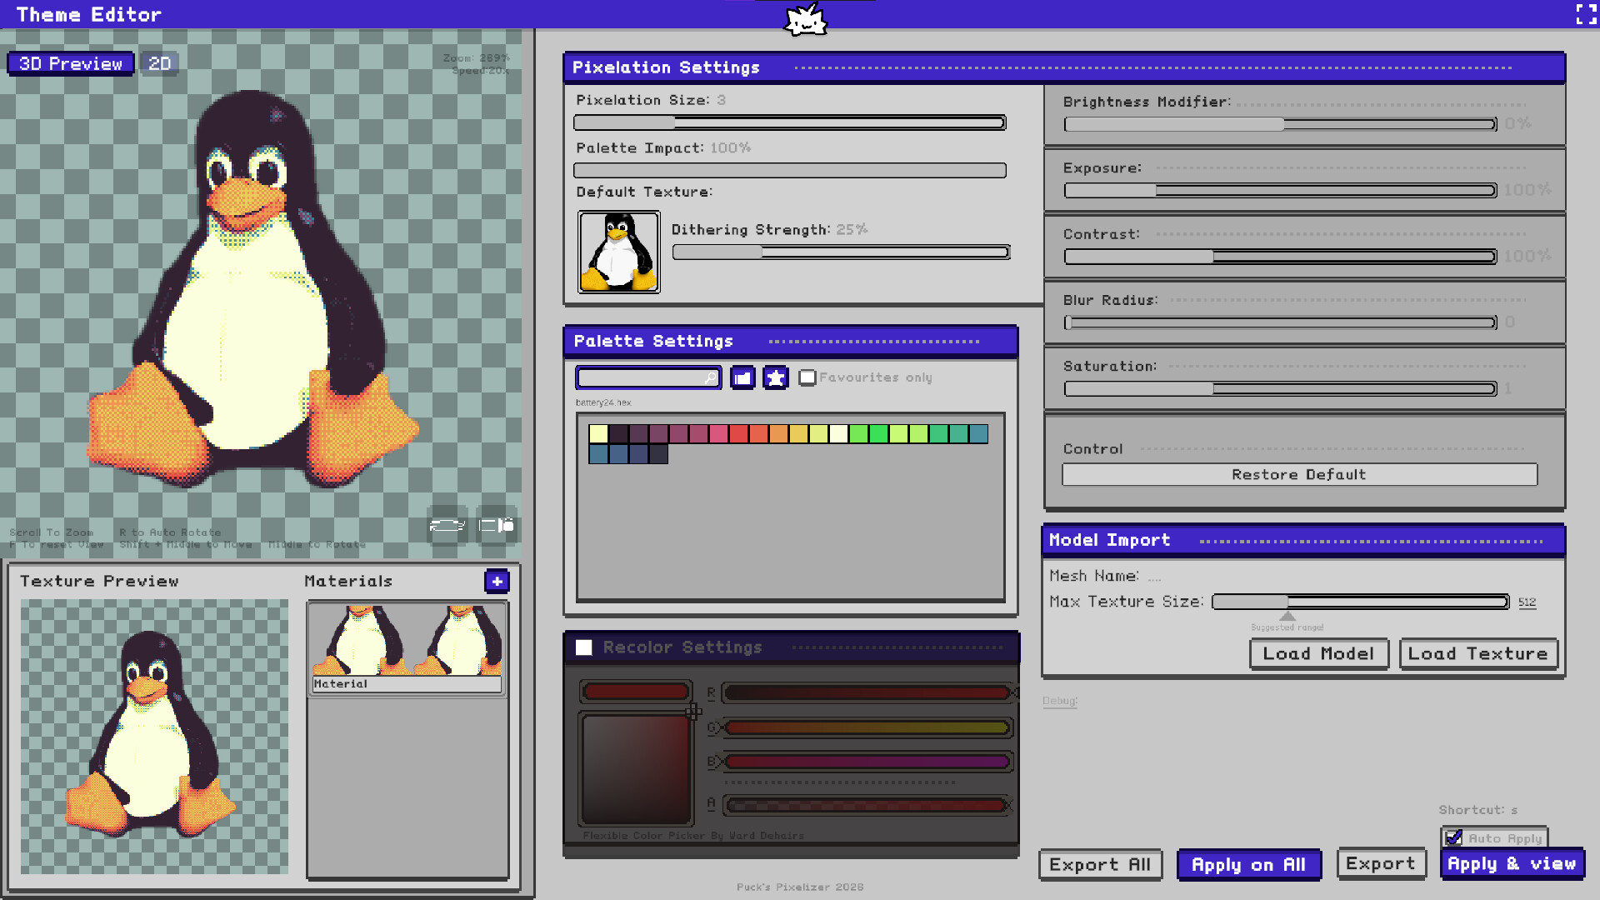
Task: Toggle fullscreen icon at top right
Action: tap(1586, 14)
